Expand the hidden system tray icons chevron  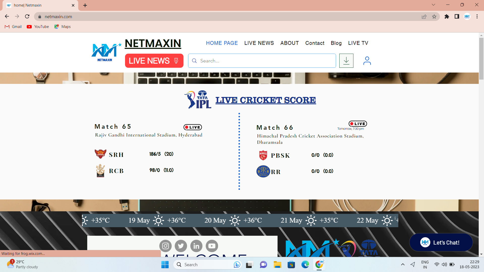403,264
